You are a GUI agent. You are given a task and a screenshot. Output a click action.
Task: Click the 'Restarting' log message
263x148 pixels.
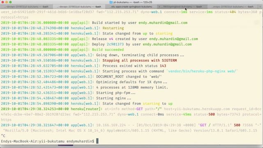[113, 28]
